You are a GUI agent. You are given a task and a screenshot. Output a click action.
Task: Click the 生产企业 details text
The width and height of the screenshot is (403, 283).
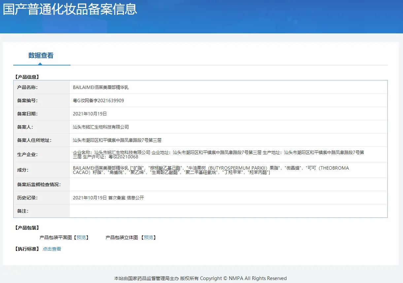pyautogui.click(x=218, y=154)
